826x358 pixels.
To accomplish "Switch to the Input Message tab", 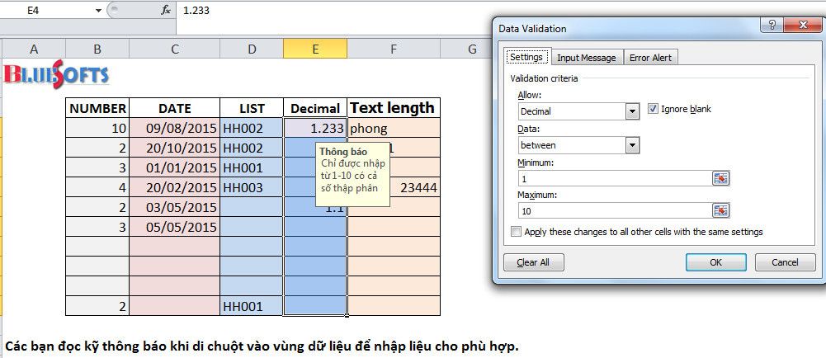I will pos(586,58).
